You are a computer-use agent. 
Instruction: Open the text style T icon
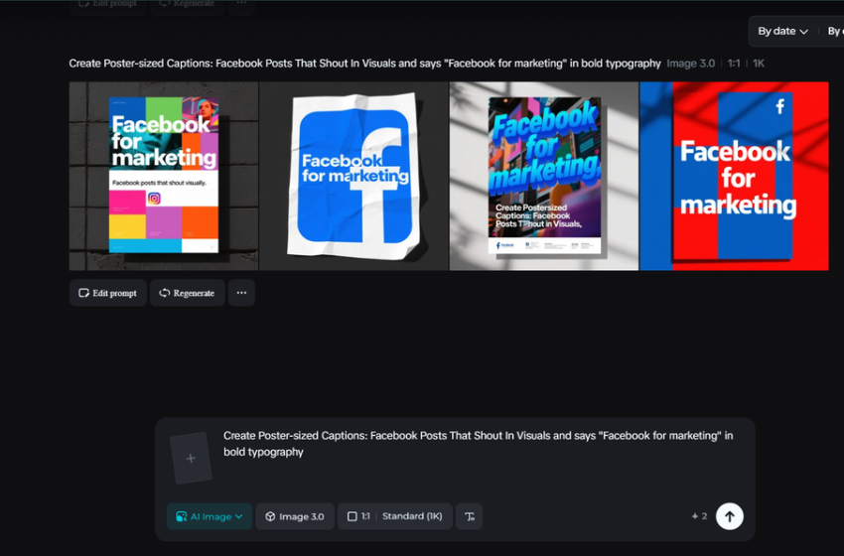tap(470, 516)
